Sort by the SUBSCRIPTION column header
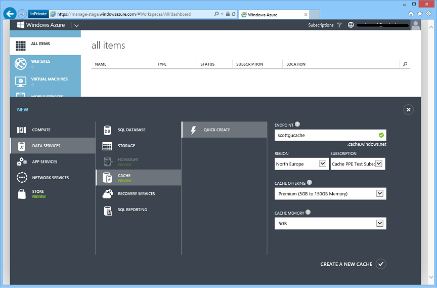The height and width of the screenshot is (288, 437). point(250,64)
